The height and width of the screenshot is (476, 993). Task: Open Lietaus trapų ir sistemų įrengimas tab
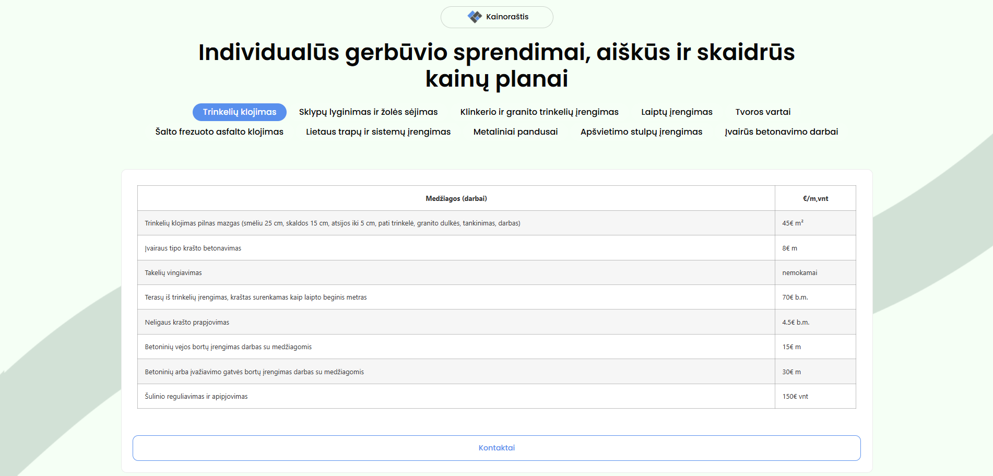[378, 132]
